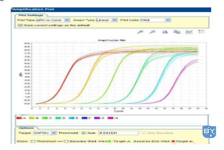
Task: Enable Show Threshold checkbox
Action: pyautogui.click(x=33, y=141)
